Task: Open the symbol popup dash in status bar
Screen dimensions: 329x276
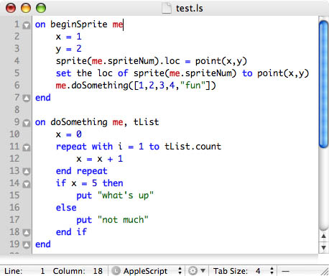Action: (x=285, y=271)
